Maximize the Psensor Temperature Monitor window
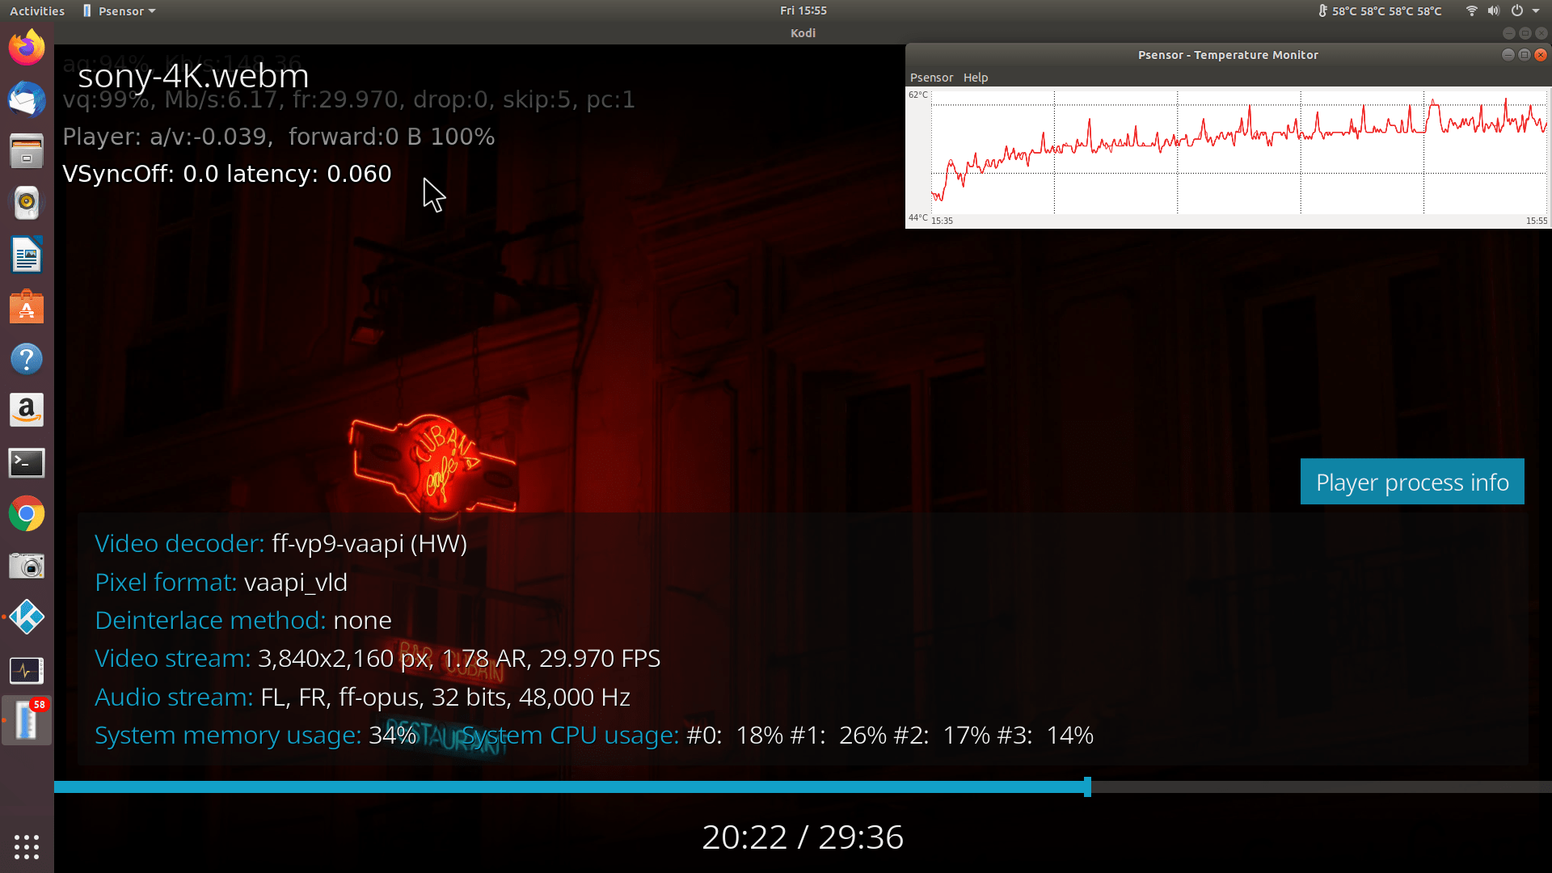 coord(1524,55)
